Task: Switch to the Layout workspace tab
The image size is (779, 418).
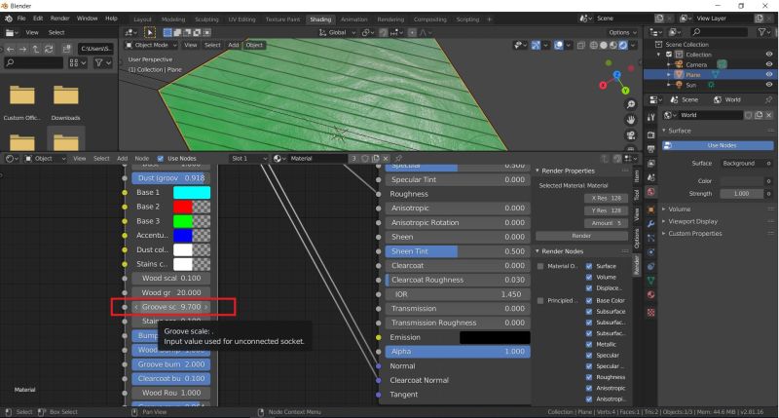Action: point(142,19)
